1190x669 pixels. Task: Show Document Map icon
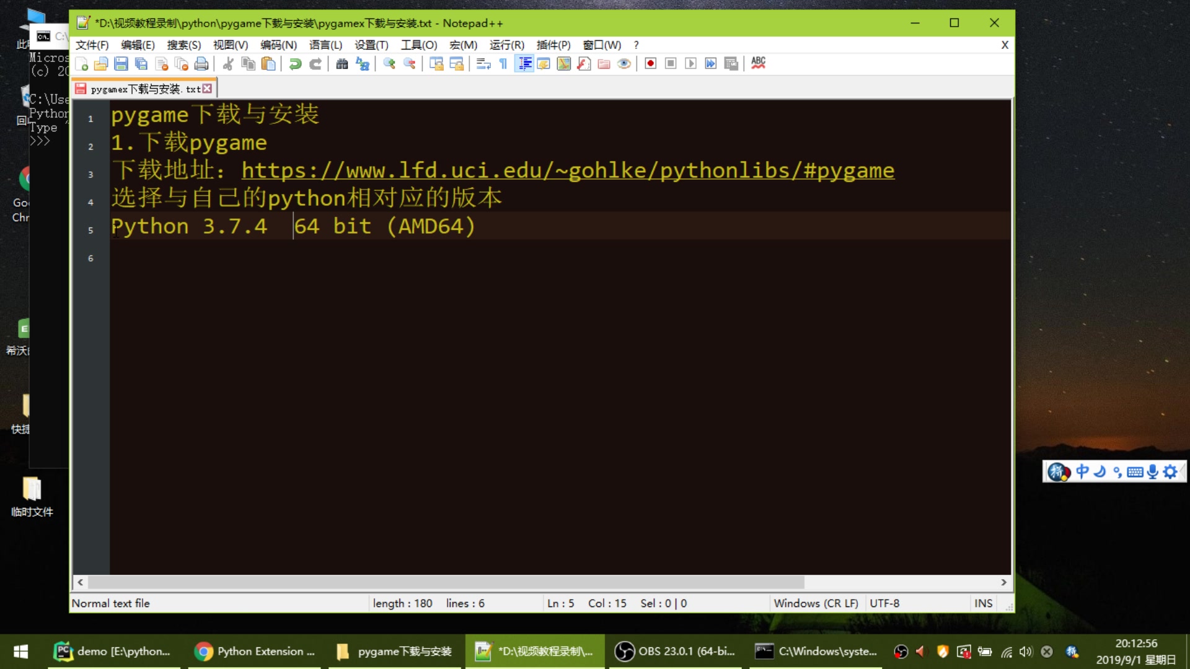click(564, 64)
